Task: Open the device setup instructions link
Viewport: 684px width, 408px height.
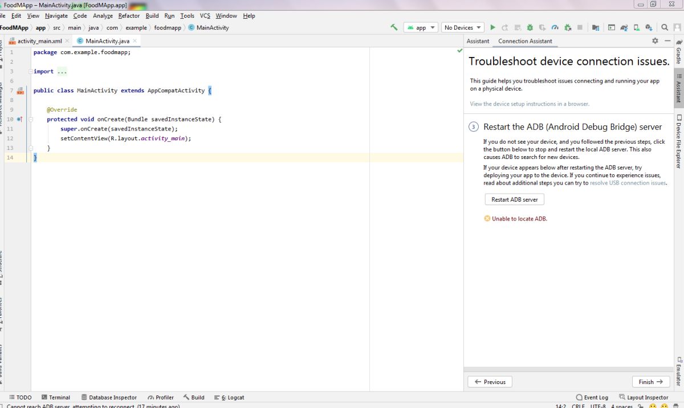Action: tap(530, 104)
